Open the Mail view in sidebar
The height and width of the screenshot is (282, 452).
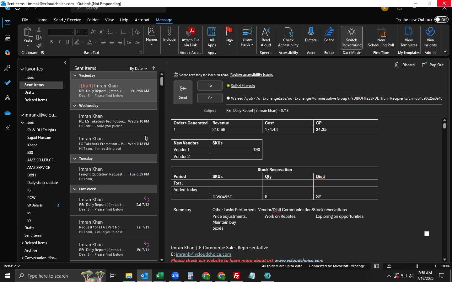coord(8,22)
